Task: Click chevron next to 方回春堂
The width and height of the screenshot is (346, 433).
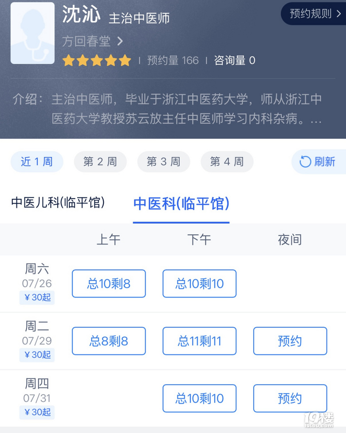Action: (x=120, y=41)
